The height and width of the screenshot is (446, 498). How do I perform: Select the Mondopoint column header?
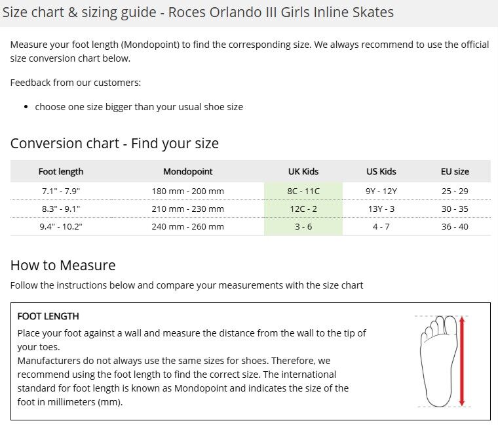[x=187, y=171]
